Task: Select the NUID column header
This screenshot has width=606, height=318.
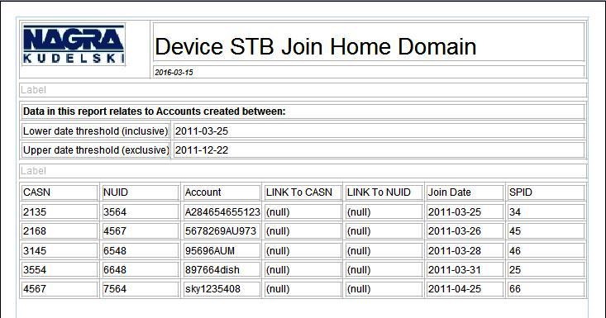Action: click(141, 192)
